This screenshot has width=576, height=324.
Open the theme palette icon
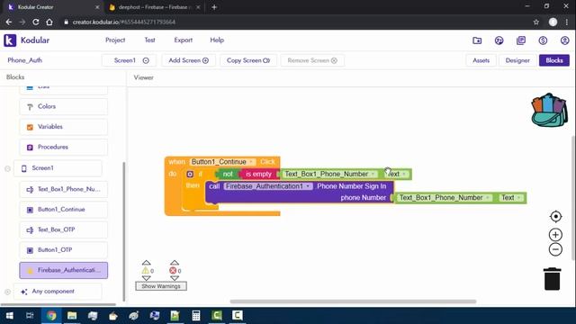tap(499, 40)
